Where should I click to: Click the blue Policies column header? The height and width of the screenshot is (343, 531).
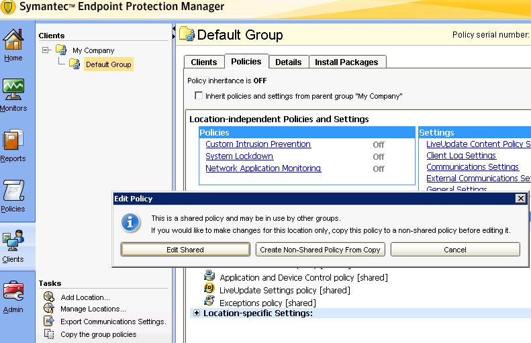[x=307, y=132]
